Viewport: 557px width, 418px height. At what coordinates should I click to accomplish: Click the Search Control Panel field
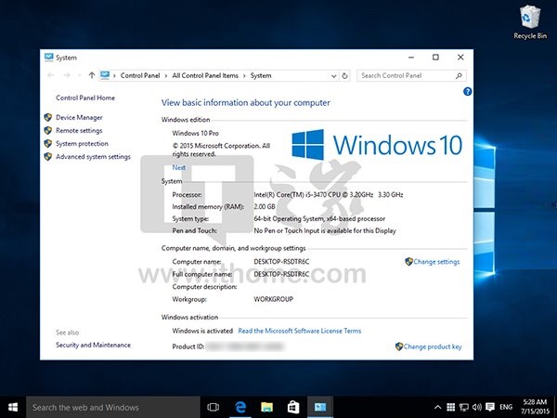coord(408,75)
